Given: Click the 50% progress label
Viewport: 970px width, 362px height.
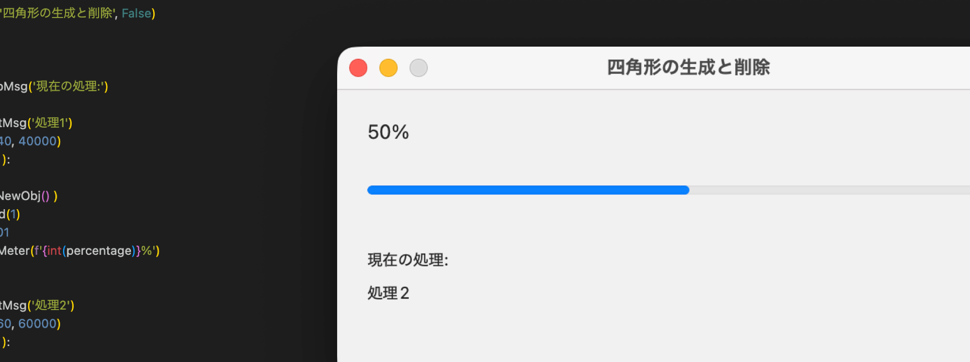Looking at the screenshot, I should [x=388, y=132].
